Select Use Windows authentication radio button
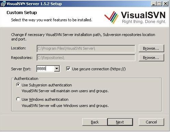 (18, 99)
